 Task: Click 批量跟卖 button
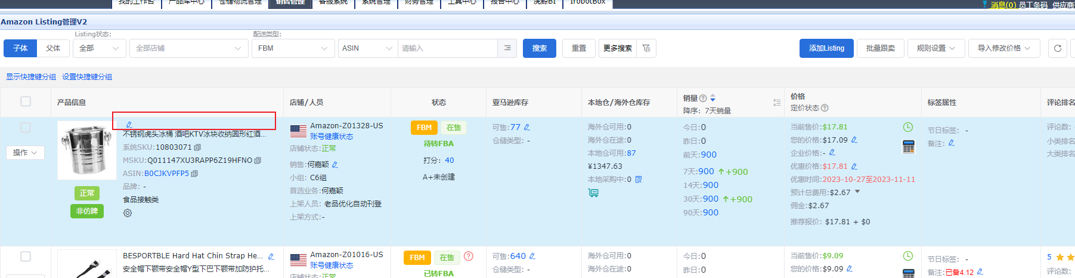tap(881, 48)
